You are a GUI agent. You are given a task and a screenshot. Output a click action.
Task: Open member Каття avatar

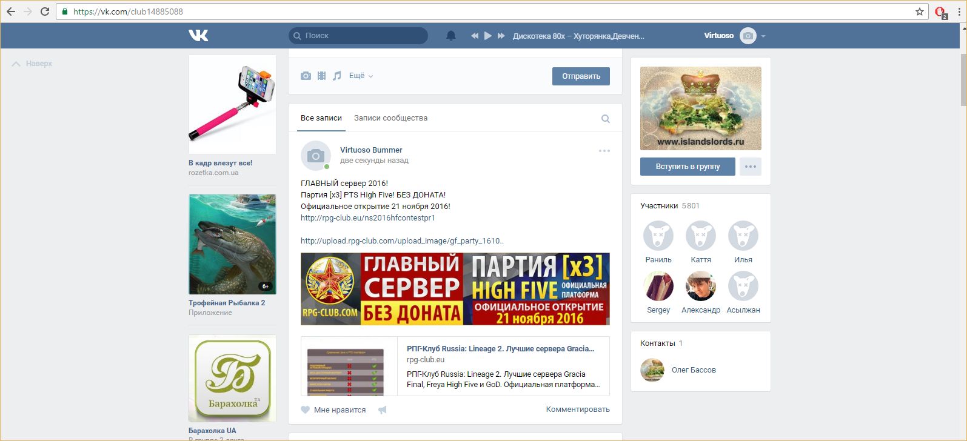[701, 236]
